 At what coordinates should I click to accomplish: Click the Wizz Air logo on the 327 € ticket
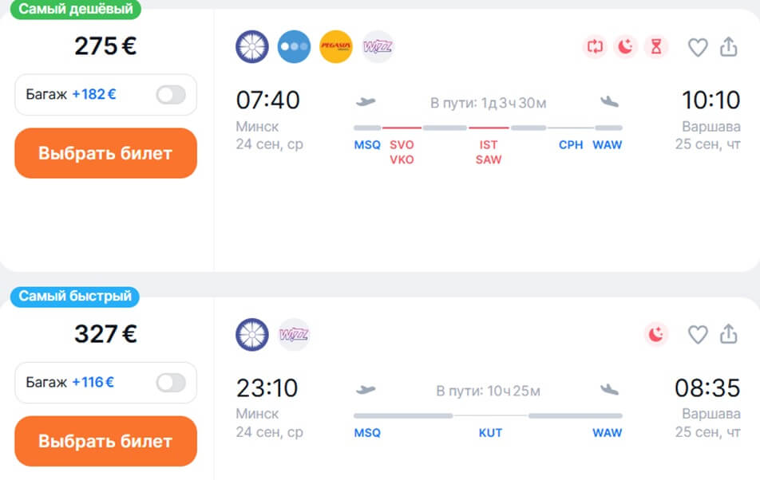[294, 334]
